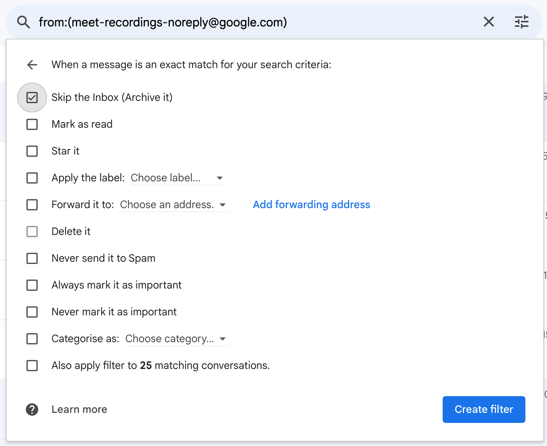Enable Never send it to Spam

click(32, 258)
